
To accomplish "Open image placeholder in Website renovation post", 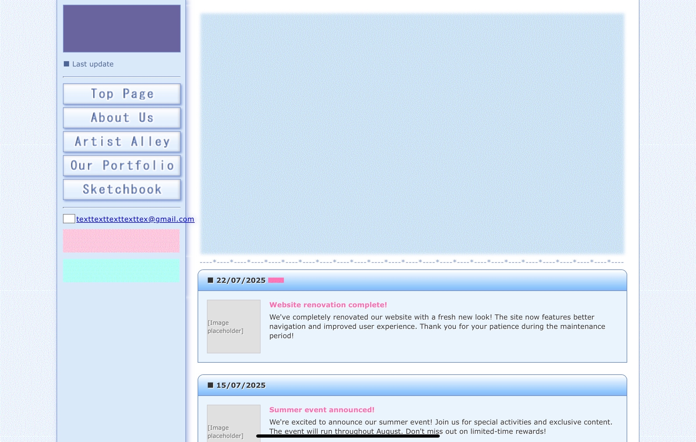I will (234, 327).
